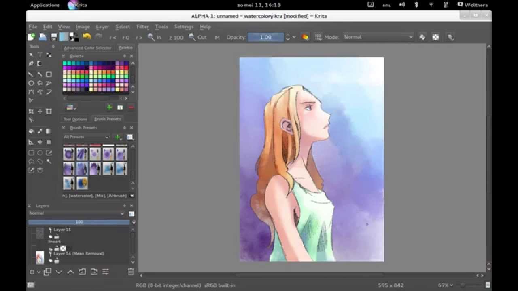Select the Text tool
Viewport: 518px width, 291px height.
click(x=40, y=54)
